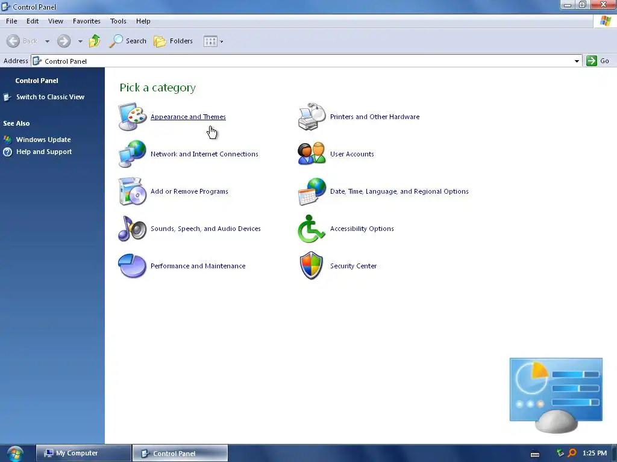617x462 pixels.
Task: Open the Edit menu
Action: pyautogui.click(x=33, y=21)
